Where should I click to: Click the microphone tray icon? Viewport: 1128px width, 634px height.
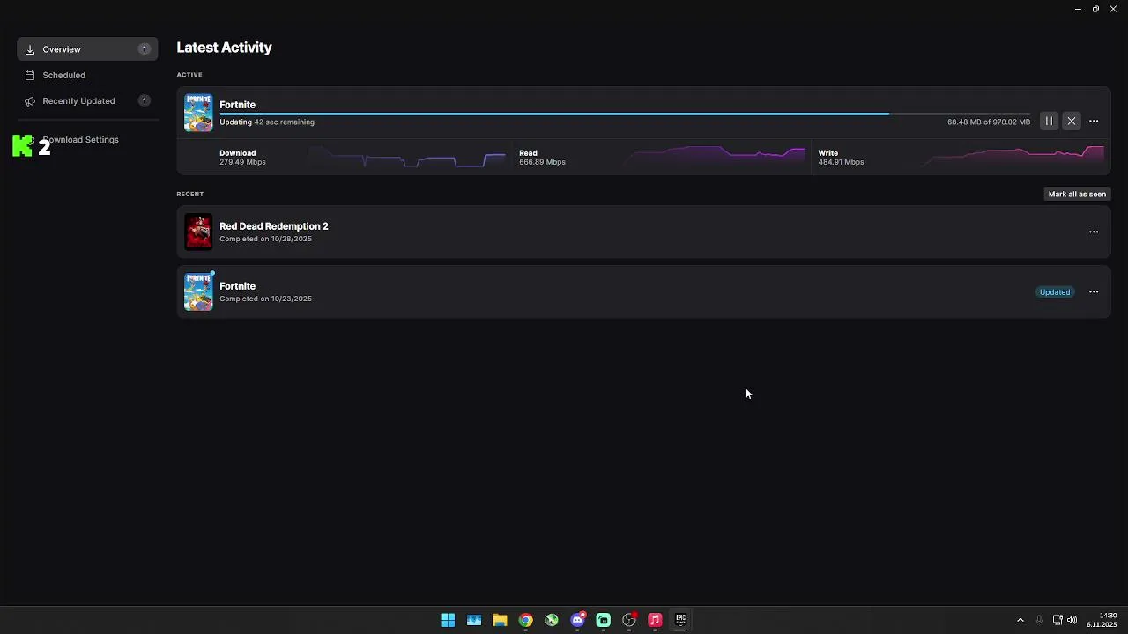pyautogui.click(x=1039, y=620)
